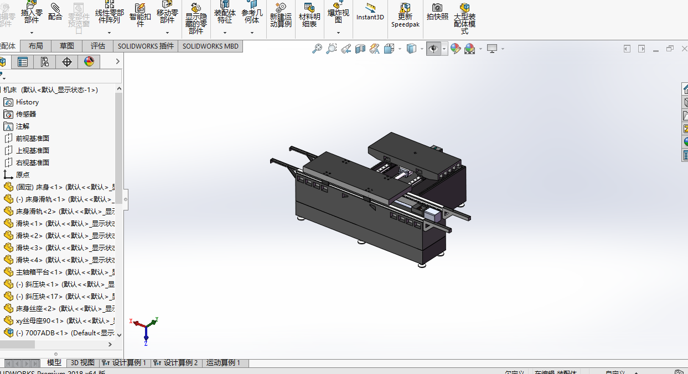Image resolution: width=688 pixels, height=374 pixels.
Task: Select the 模型 (Model) bottom tab
Action: pos(54,363)
